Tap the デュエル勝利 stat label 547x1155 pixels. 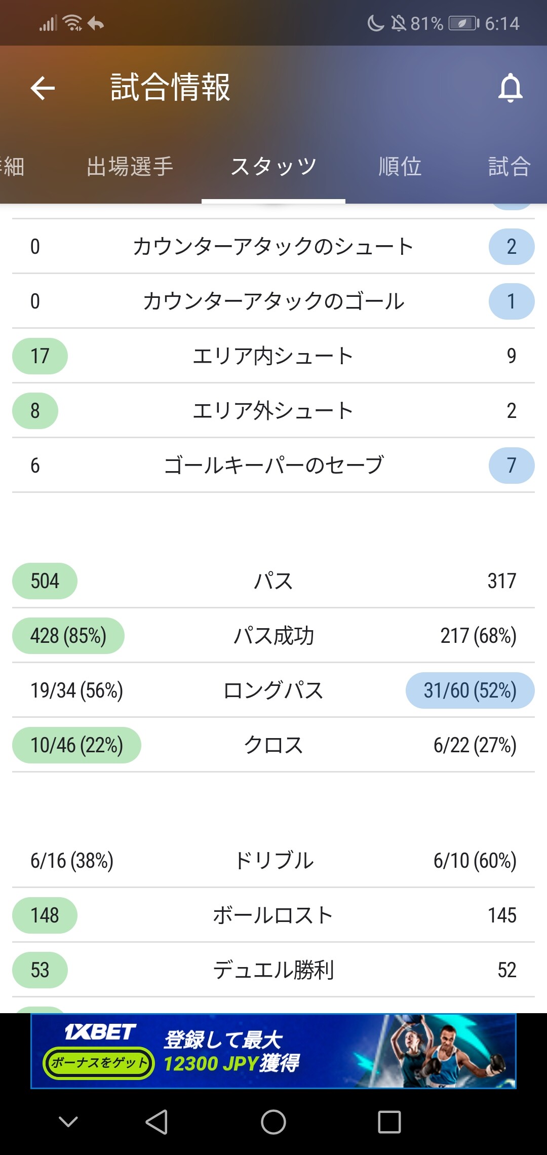273,970
